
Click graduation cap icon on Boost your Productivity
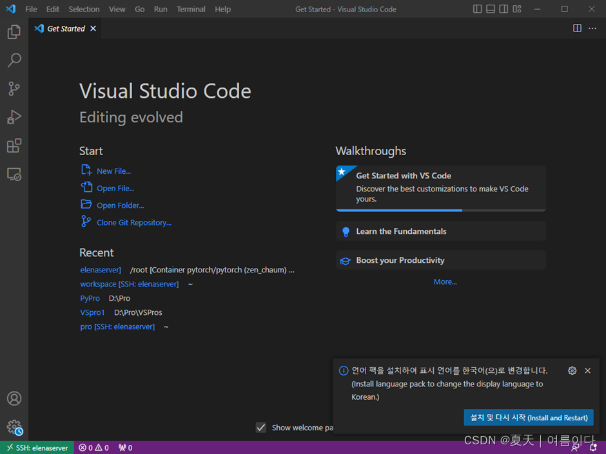click(345, 261)
